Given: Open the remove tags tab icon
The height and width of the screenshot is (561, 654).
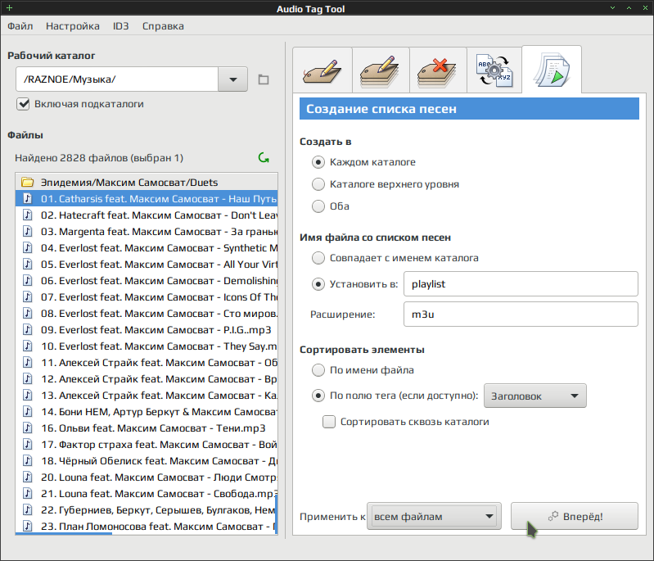Looking at the screenshot, I should click(438, 70).
